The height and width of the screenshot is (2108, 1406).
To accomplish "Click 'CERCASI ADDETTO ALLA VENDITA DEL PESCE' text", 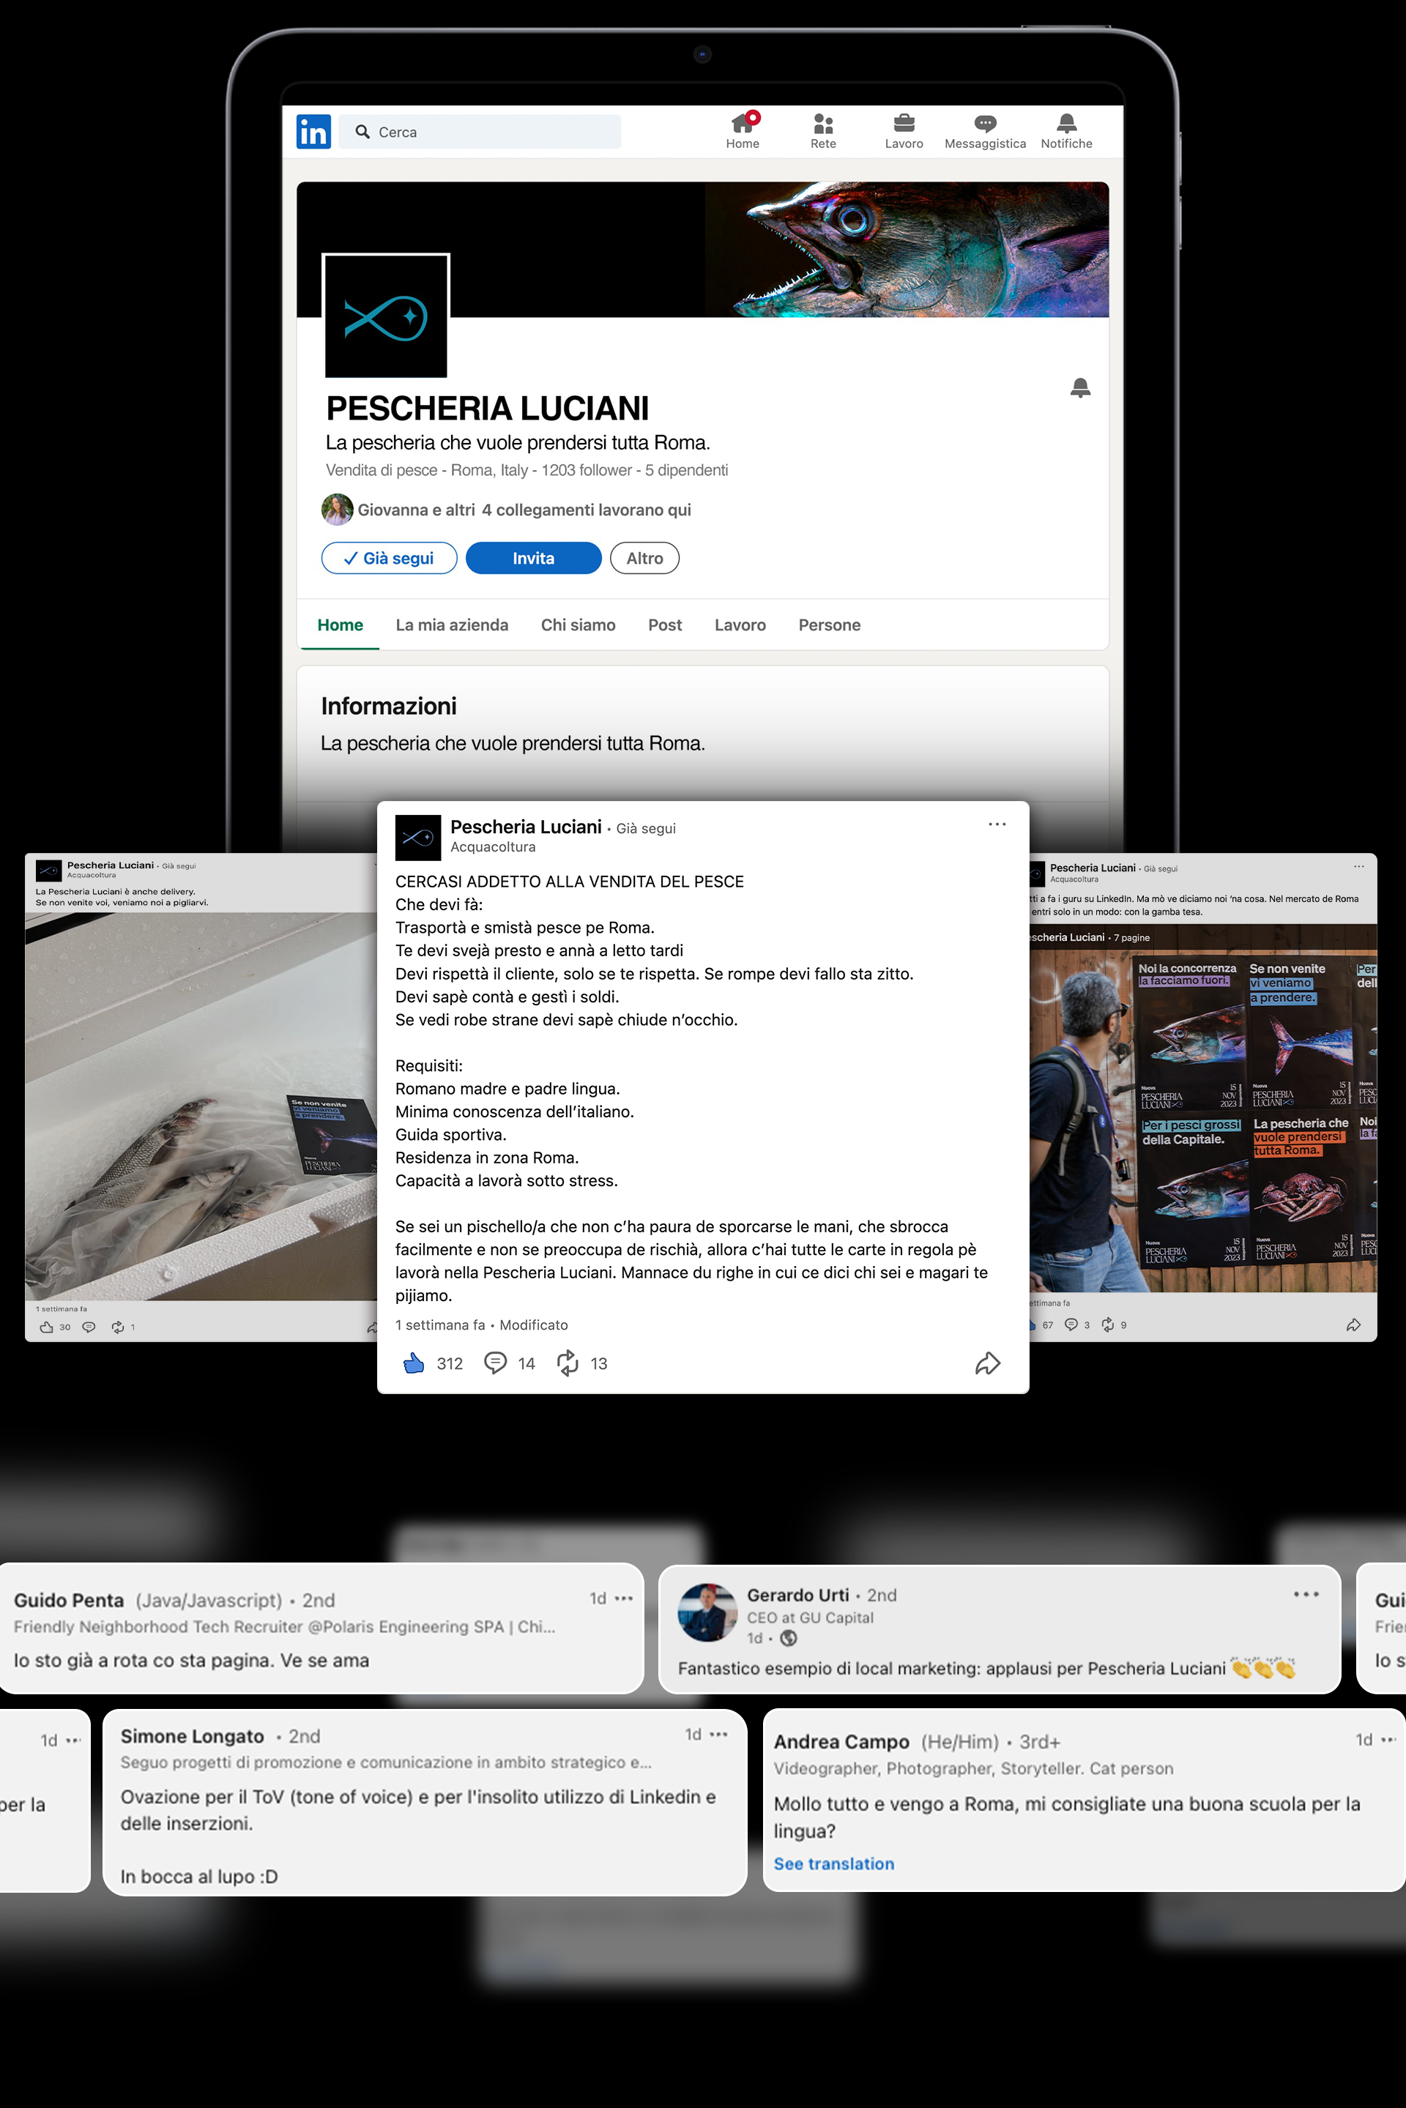I will coord(570,882).
